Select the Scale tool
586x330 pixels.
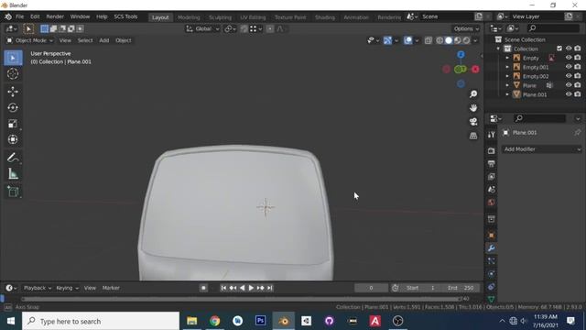[x=13, y=124]
